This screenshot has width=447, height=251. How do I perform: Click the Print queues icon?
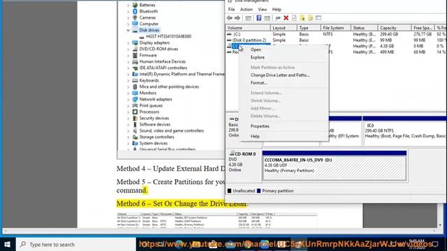coord(135,105)
